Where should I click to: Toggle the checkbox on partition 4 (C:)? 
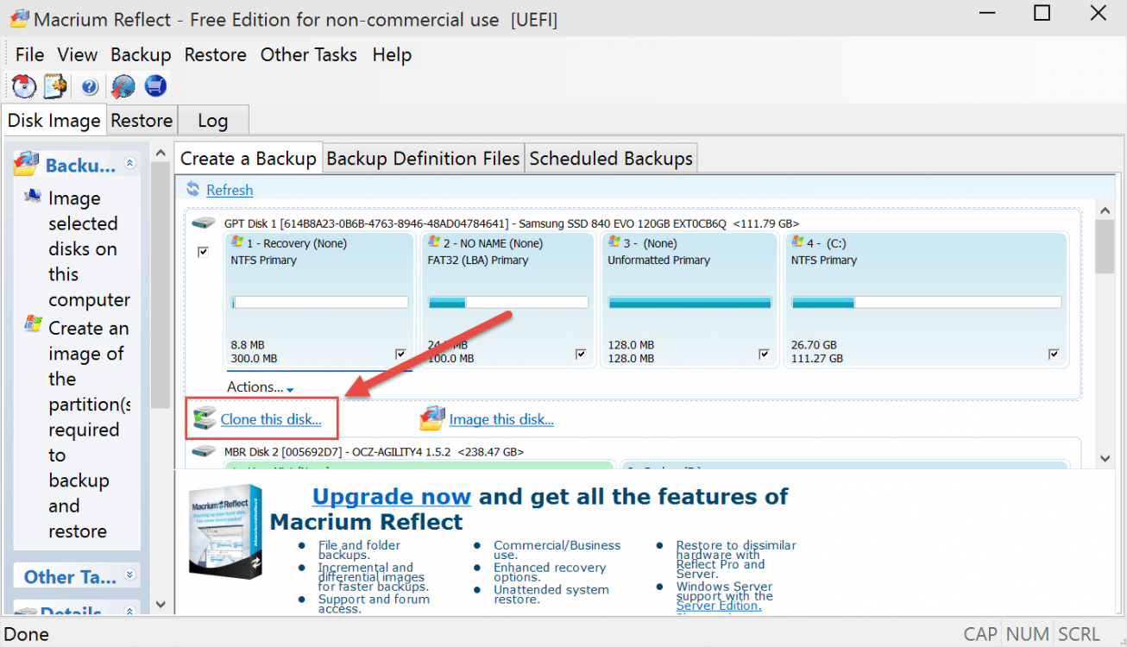tap(1054, 354)
